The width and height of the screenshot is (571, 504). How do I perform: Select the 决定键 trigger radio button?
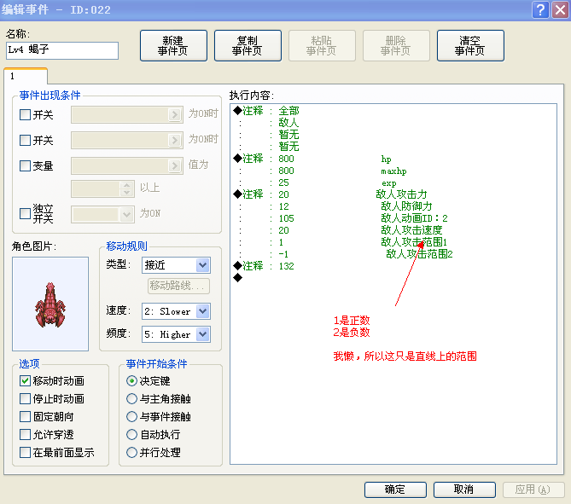point(131,381)
